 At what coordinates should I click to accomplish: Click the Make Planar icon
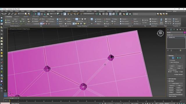161,21
